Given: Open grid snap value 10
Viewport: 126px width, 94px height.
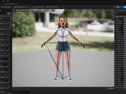Looking at the screenshot, I should pyautogui.click(x=97, y=10).
